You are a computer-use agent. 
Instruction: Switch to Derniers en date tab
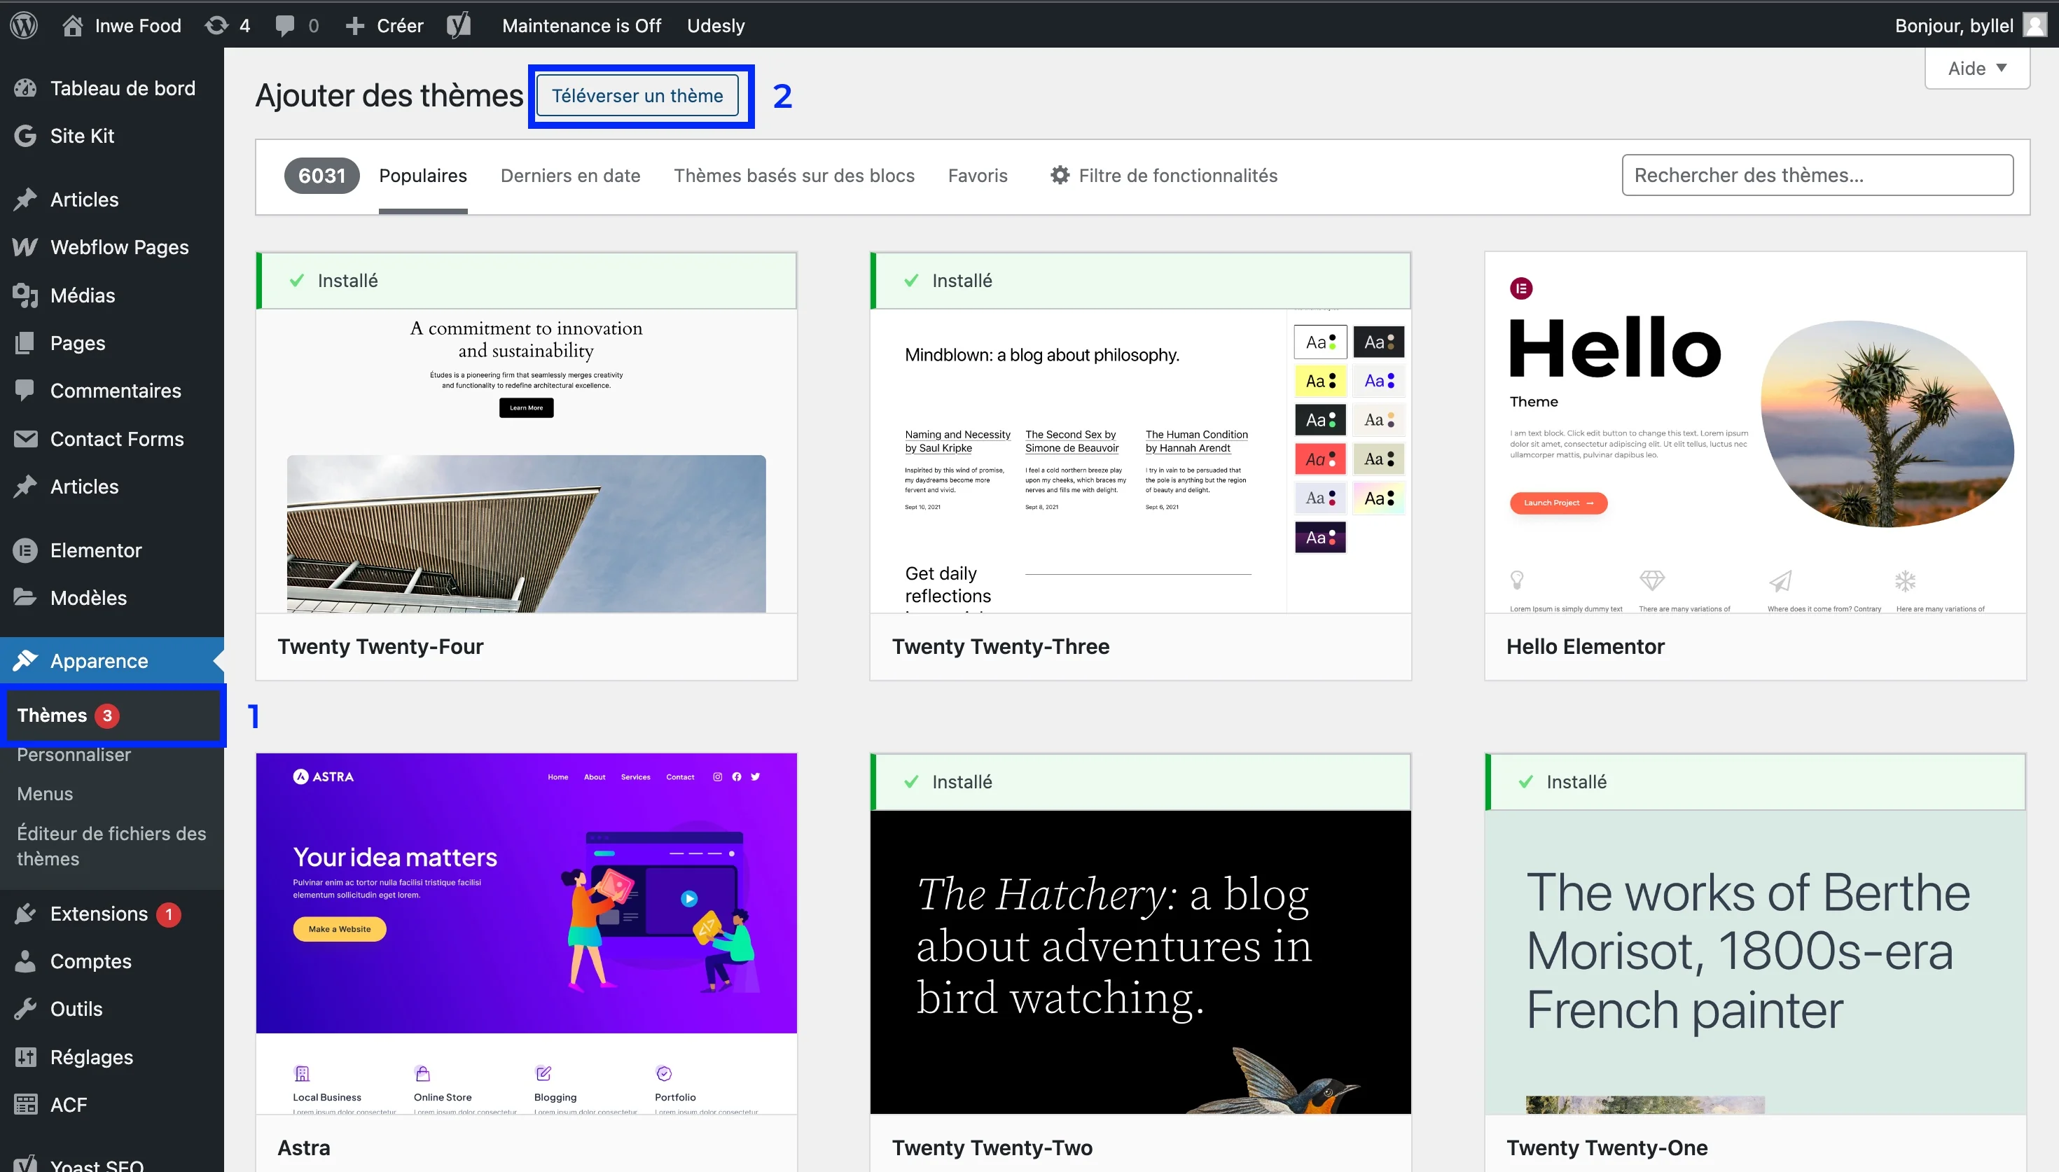pyautogui.click(x=570, y=176)
